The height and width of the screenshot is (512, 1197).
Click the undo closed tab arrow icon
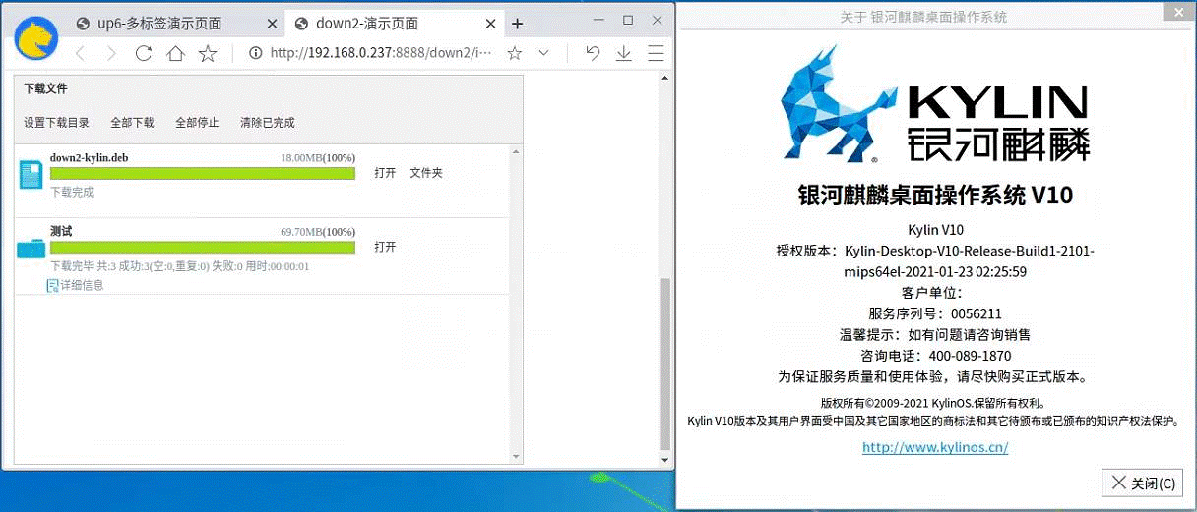point(593,53)
